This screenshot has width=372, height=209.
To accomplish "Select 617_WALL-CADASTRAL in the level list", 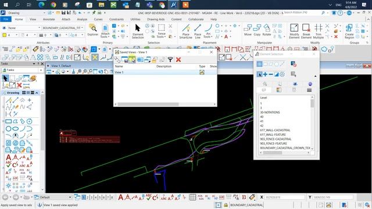I will 275,130.
